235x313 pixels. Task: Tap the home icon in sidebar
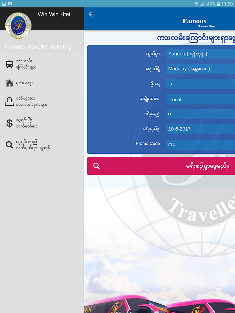coord(9,83)
